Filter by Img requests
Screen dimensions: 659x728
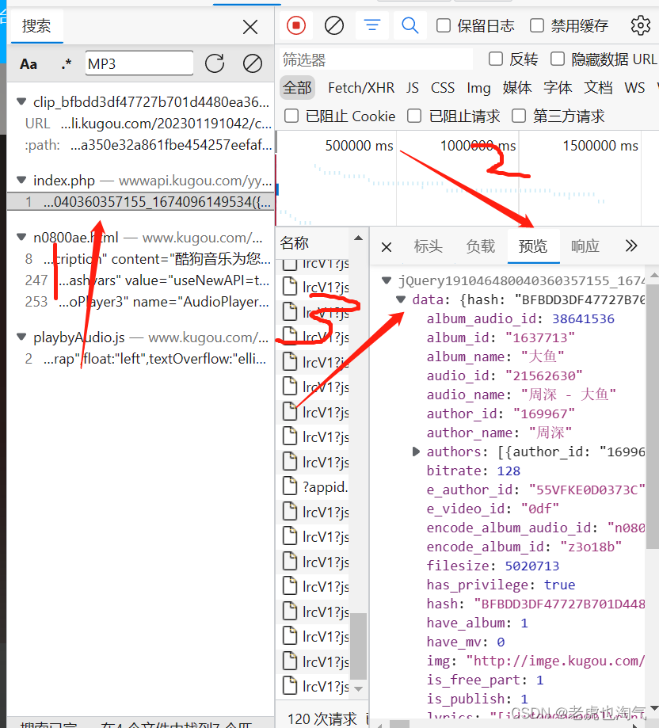tap(478, 88)
